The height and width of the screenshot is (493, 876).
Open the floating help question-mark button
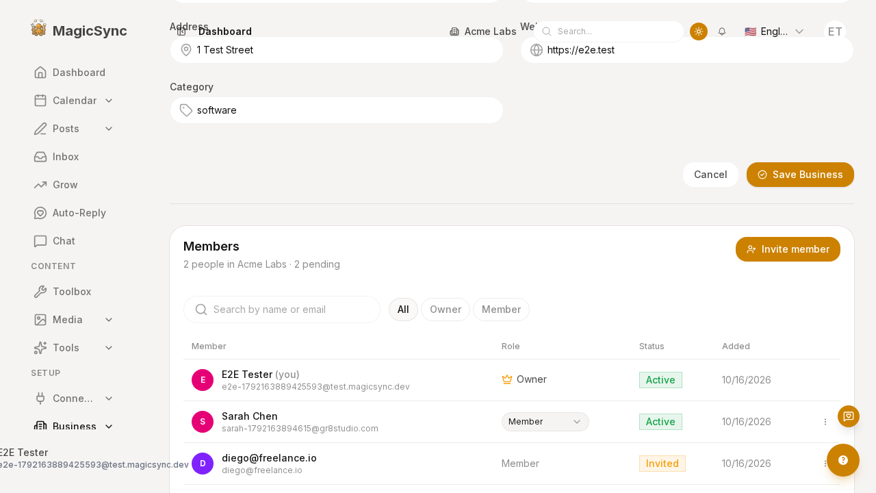click(843, 460)
